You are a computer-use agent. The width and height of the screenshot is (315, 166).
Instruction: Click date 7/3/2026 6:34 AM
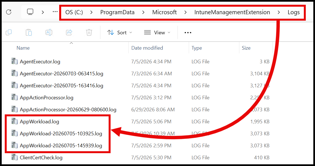click(x=151, y=74)
